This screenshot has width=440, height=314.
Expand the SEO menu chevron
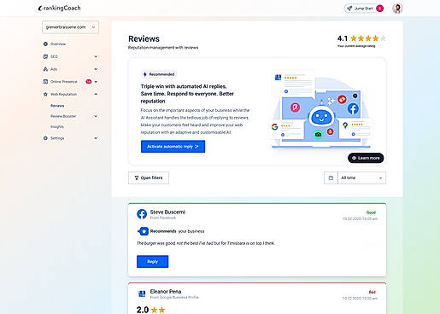96,56
